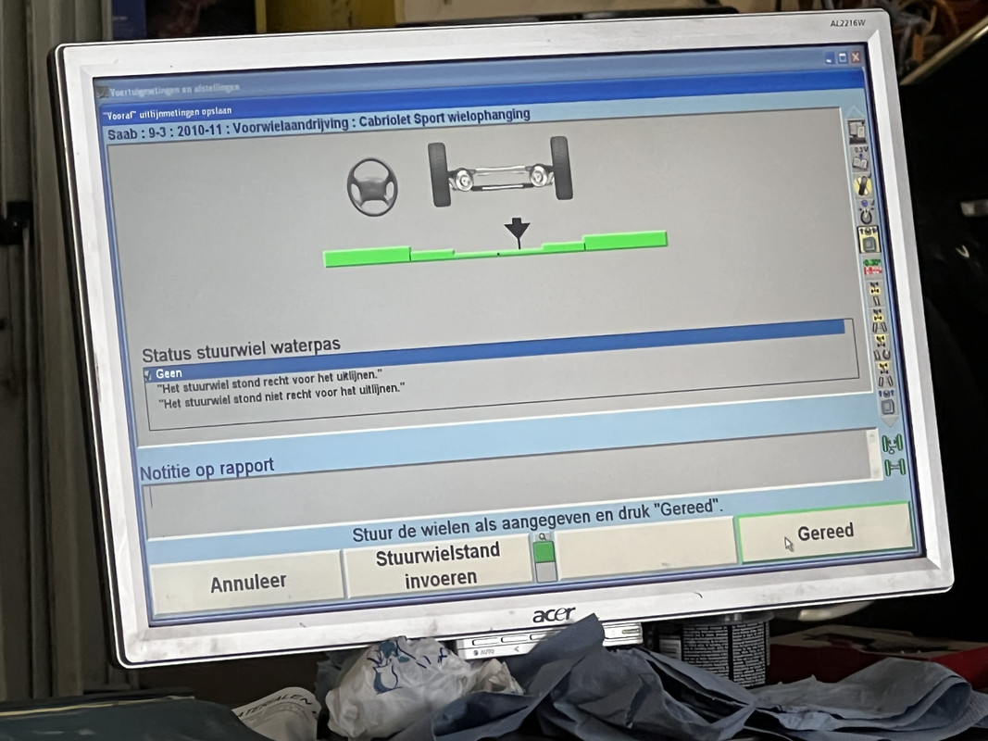Click the steering wheel graphic
Viewport: 988px width, 741px height.
click(x=371, y=187)
